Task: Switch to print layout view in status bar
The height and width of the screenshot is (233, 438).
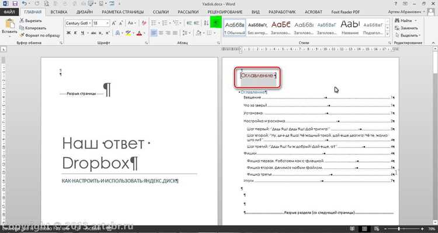Action: (x=364, y=229)
